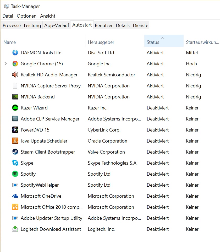Image resolution: width=220 pixels, height=252 pixels.
Task: Sort by the Name column header
Action: point(43,41)
